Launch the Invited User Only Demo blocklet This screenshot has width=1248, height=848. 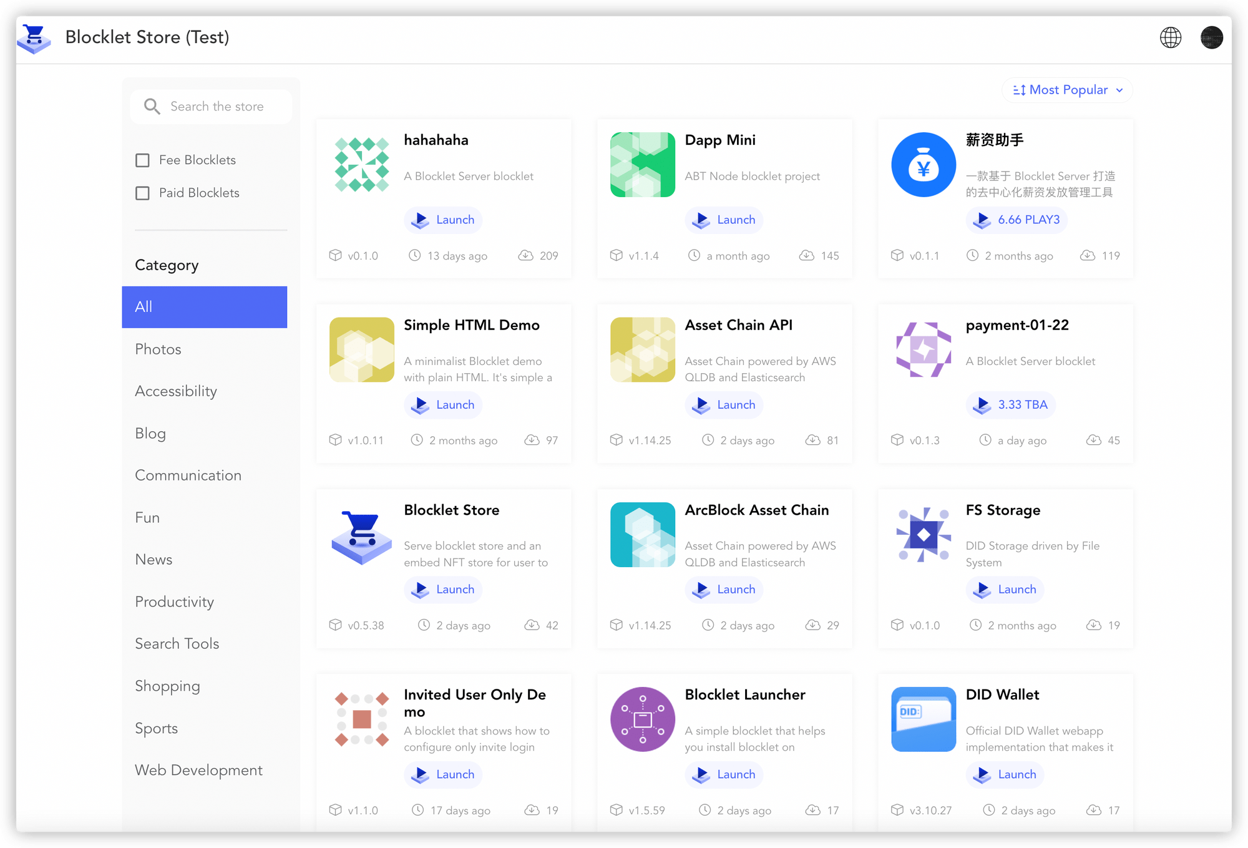443,774
